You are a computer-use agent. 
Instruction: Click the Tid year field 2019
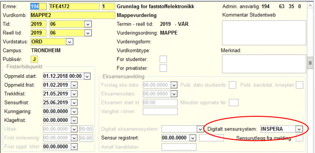[38, 24]
